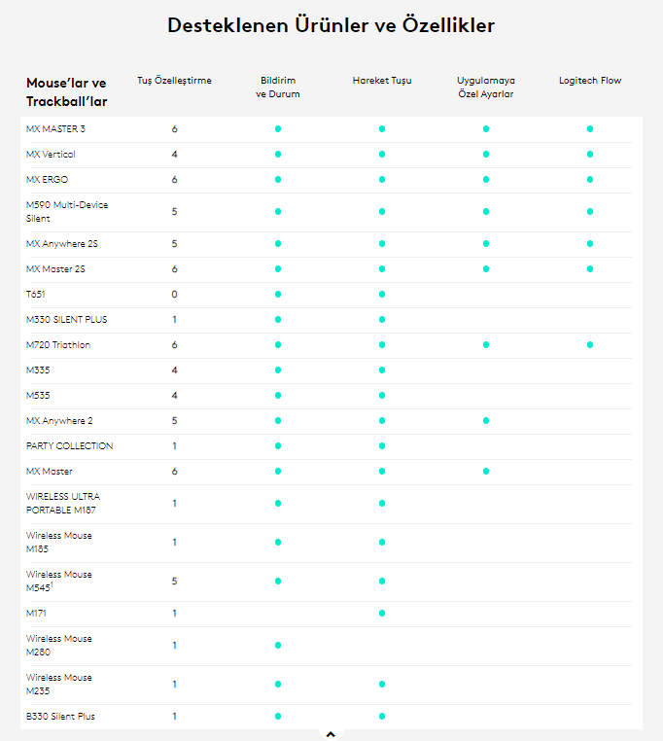Viewport: 663px width, 741px height.
Task: Click the MX Anywhere 2S product name
Action: [60, 243]
